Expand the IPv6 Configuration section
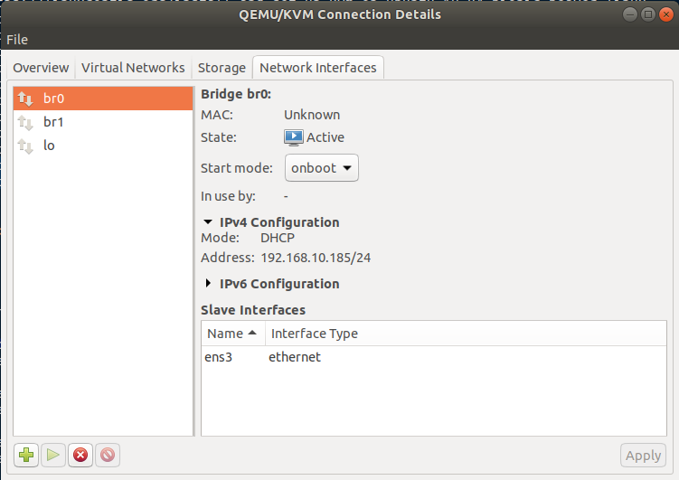Screen dimensions: 679x480 209,284
